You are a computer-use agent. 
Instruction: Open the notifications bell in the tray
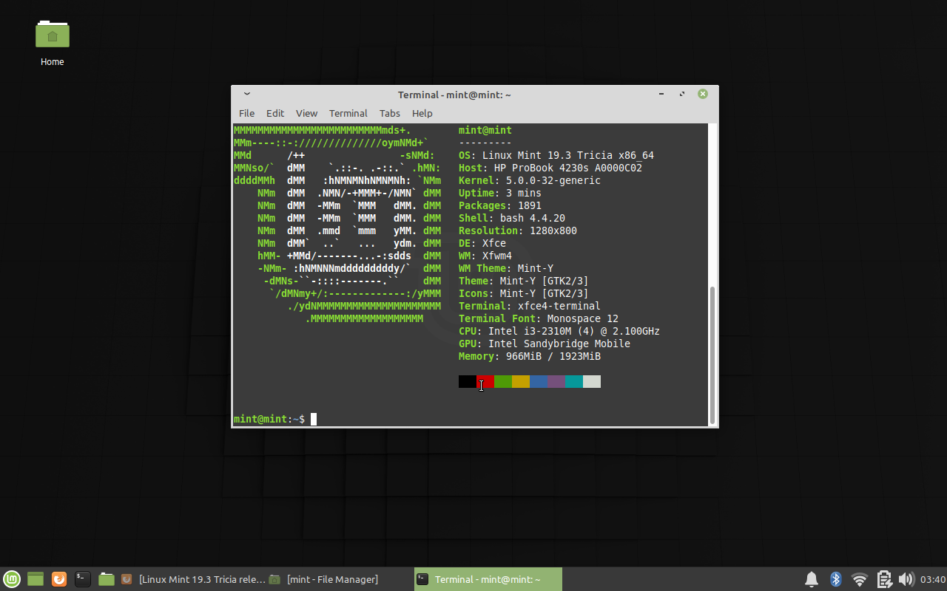(812, 579)
